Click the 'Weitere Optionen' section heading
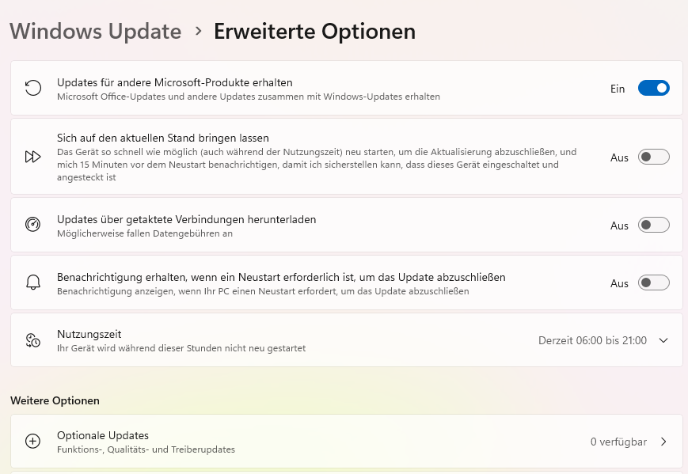Viewport: 688px width, 474px height. 55,400
